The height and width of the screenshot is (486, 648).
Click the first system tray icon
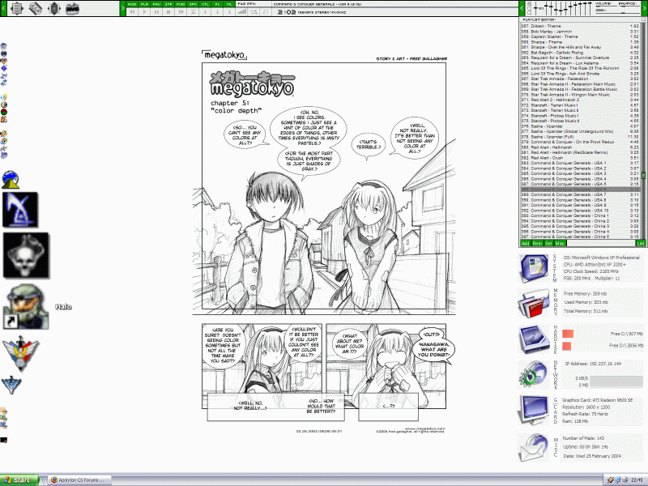click(x=611, y=480)
